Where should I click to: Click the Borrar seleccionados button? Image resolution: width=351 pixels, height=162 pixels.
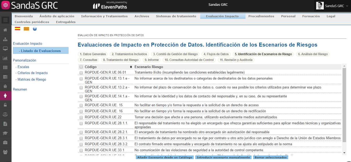[270, 158]
